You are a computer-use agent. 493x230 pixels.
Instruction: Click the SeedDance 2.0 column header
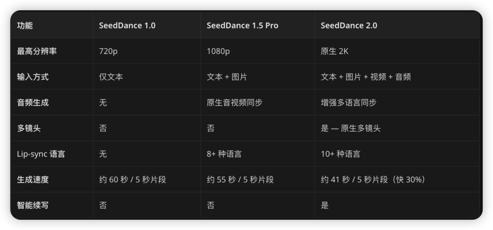(x=349, y=26)
